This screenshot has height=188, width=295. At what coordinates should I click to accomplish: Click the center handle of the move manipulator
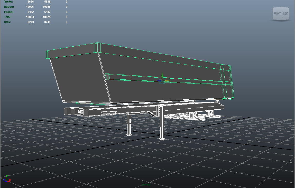coord(162,81)
